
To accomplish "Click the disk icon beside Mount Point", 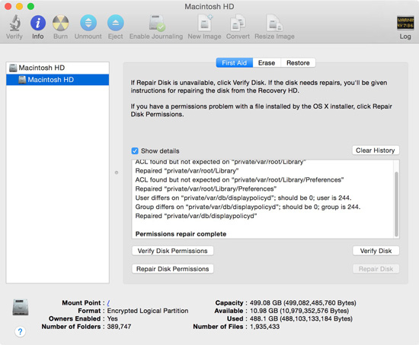I will 21,307.
